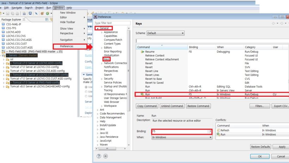Collapse the General tree node
The width and height of the screenshot is (289, 163).
pos(98,29)
